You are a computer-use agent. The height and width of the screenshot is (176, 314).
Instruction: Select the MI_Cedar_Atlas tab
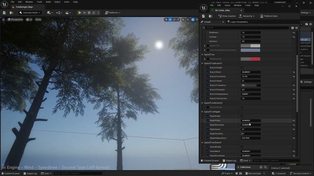pyautogui.click(x=222, y=10)
